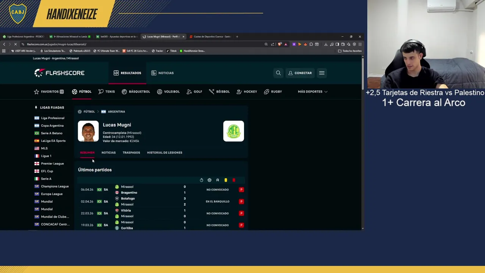This screenshot has width=485, height=273.
Task: Open Paletools bookmark
Action: pyautogui.click(x=80, y=51)
